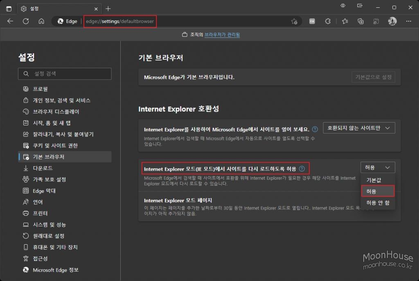Add this page to favorites star
Image resolution: width=419 pixels, height=281 pixels.
[x=294, y=21]
